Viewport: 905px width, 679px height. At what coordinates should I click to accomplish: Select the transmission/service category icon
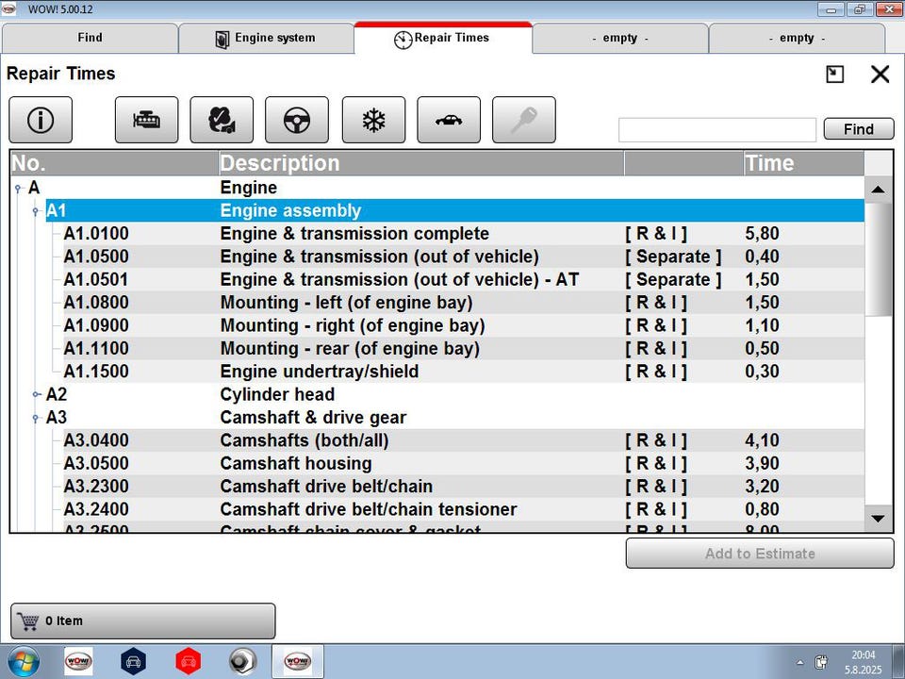(x=222, y=120)
